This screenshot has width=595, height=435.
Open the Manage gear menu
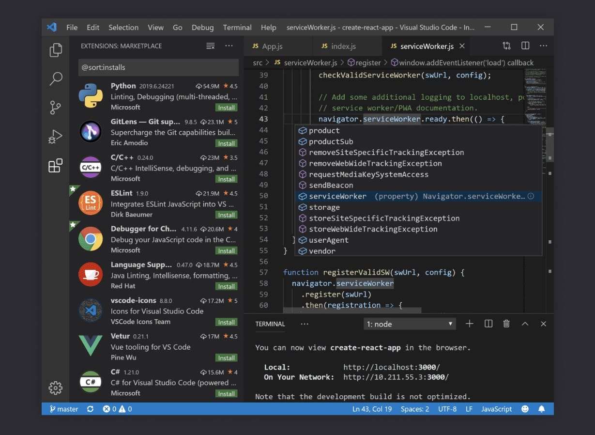56,388
